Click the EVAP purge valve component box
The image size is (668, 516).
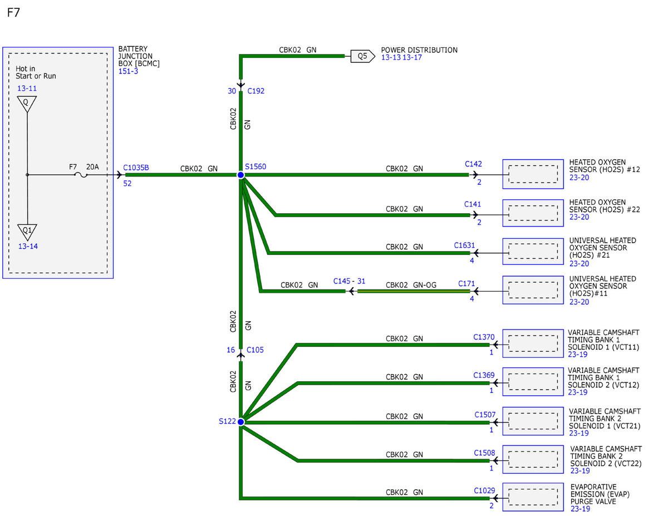(x=533, y=497)
